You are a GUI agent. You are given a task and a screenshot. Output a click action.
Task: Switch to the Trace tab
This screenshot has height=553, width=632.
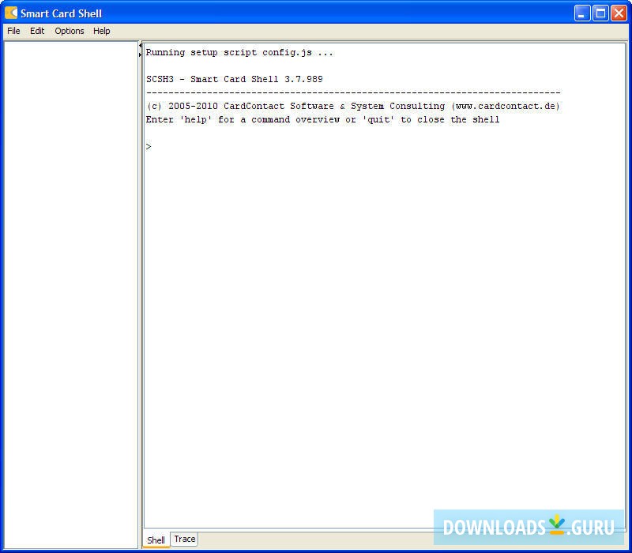[185, 539]
